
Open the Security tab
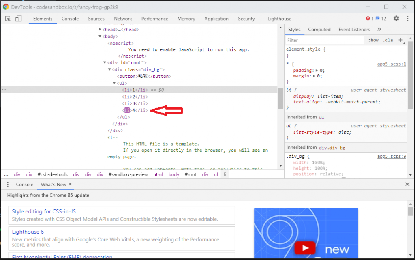click(x=246, y=19)
